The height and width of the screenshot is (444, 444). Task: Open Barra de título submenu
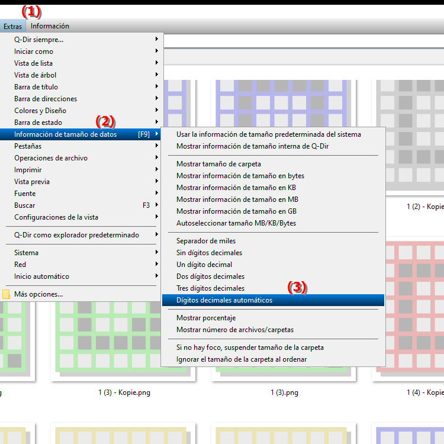point(81,87)
